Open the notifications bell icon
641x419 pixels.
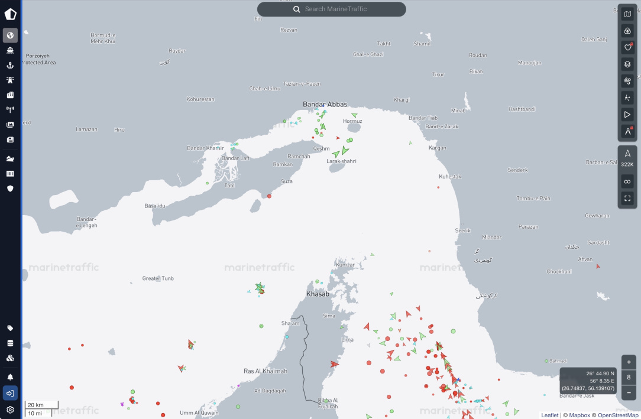(x=10, y=377)
